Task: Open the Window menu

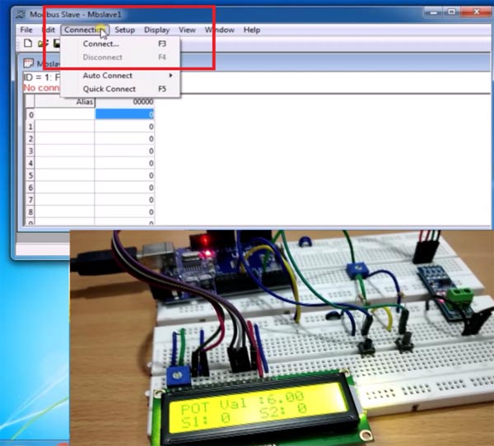Action: (x=220, y=30)
